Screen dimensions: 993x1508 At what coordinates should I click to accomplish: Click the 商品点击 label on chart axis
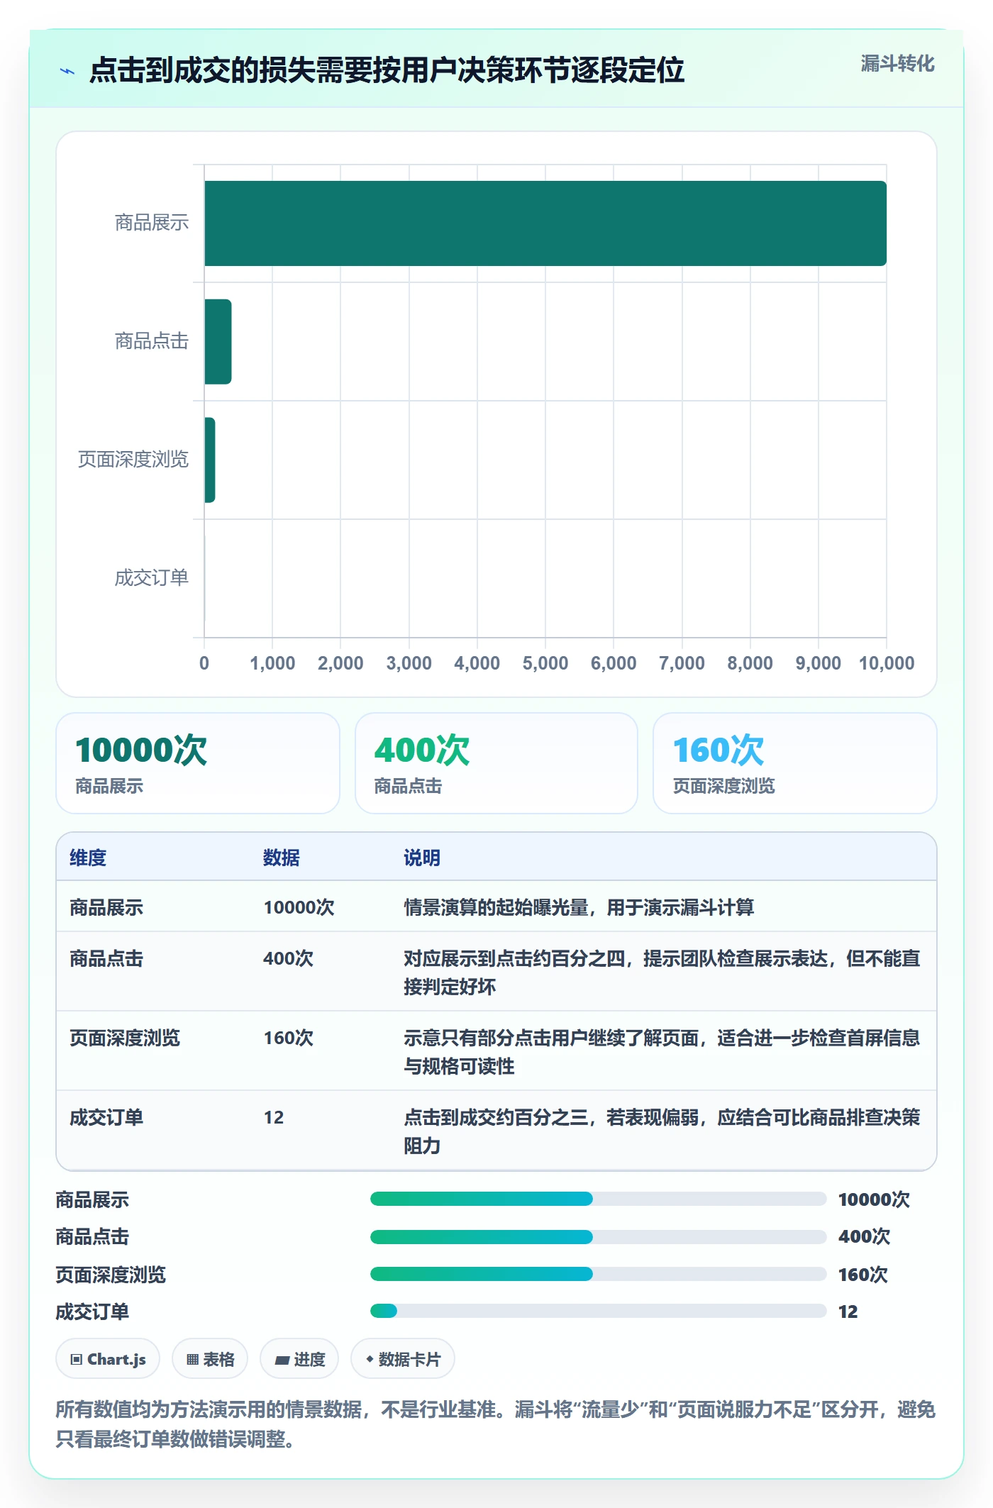click(152, 341)
